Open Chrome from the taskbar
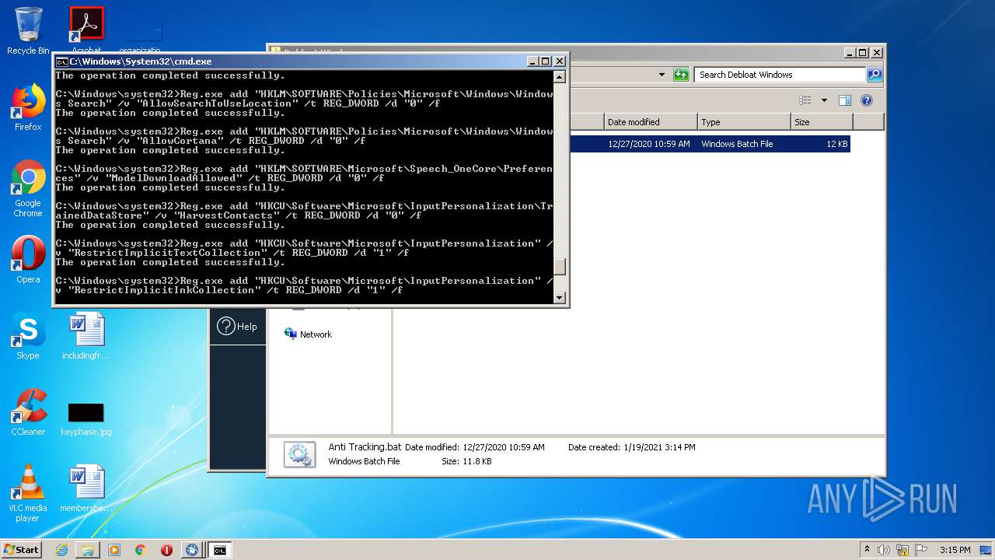This screenshot has height=560, width=995. click(141, 550)
